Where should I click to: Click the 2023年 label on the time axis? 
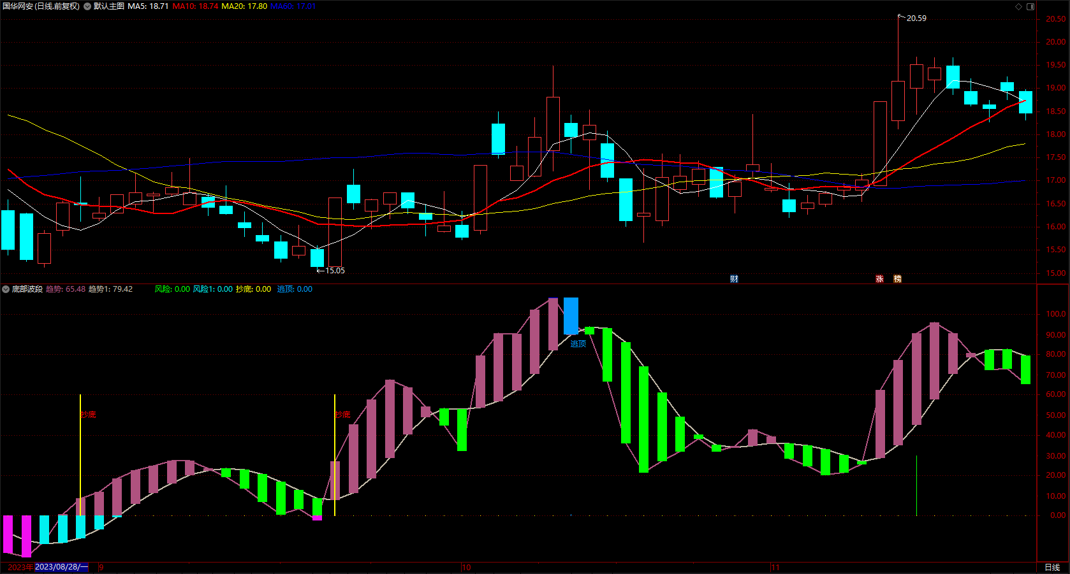coord(20,567)
